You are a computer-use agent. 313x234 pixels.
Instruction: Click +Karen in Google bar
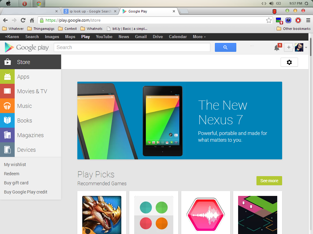pos(12,37)
